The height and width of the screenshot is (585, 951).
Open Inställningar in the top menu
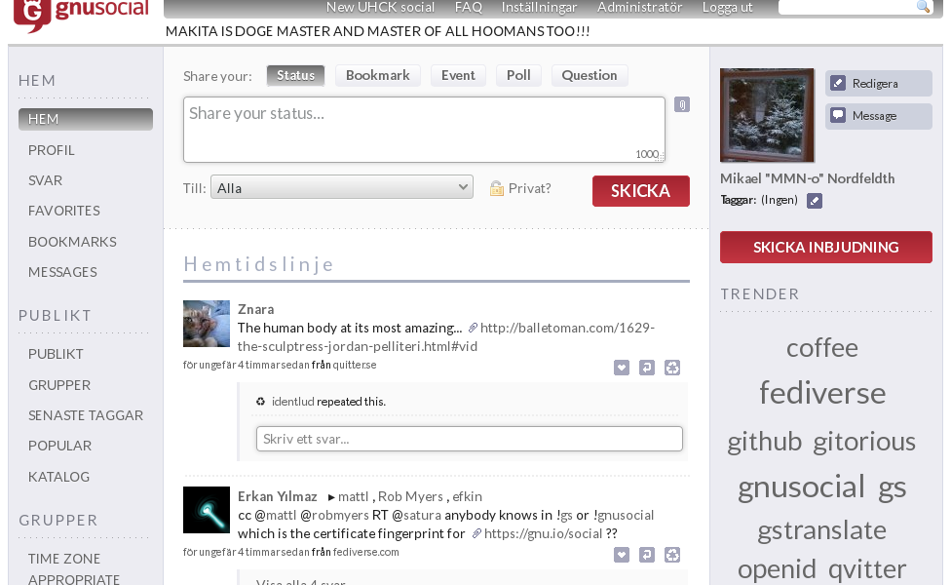539,8
